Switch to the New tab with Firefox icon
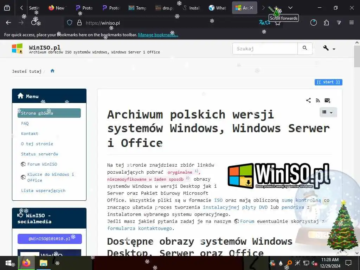 pos(57,8)
